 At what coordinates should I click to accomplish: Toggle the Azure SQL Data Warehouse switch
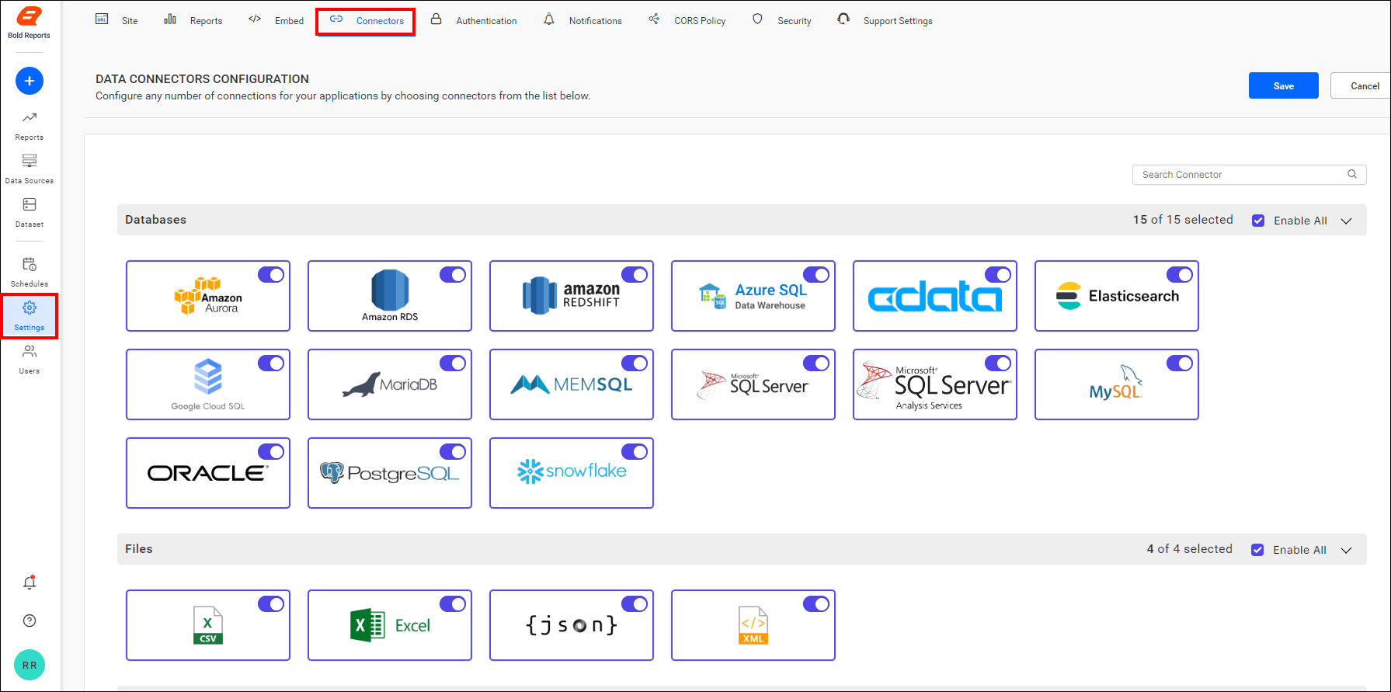pos(816,274)
